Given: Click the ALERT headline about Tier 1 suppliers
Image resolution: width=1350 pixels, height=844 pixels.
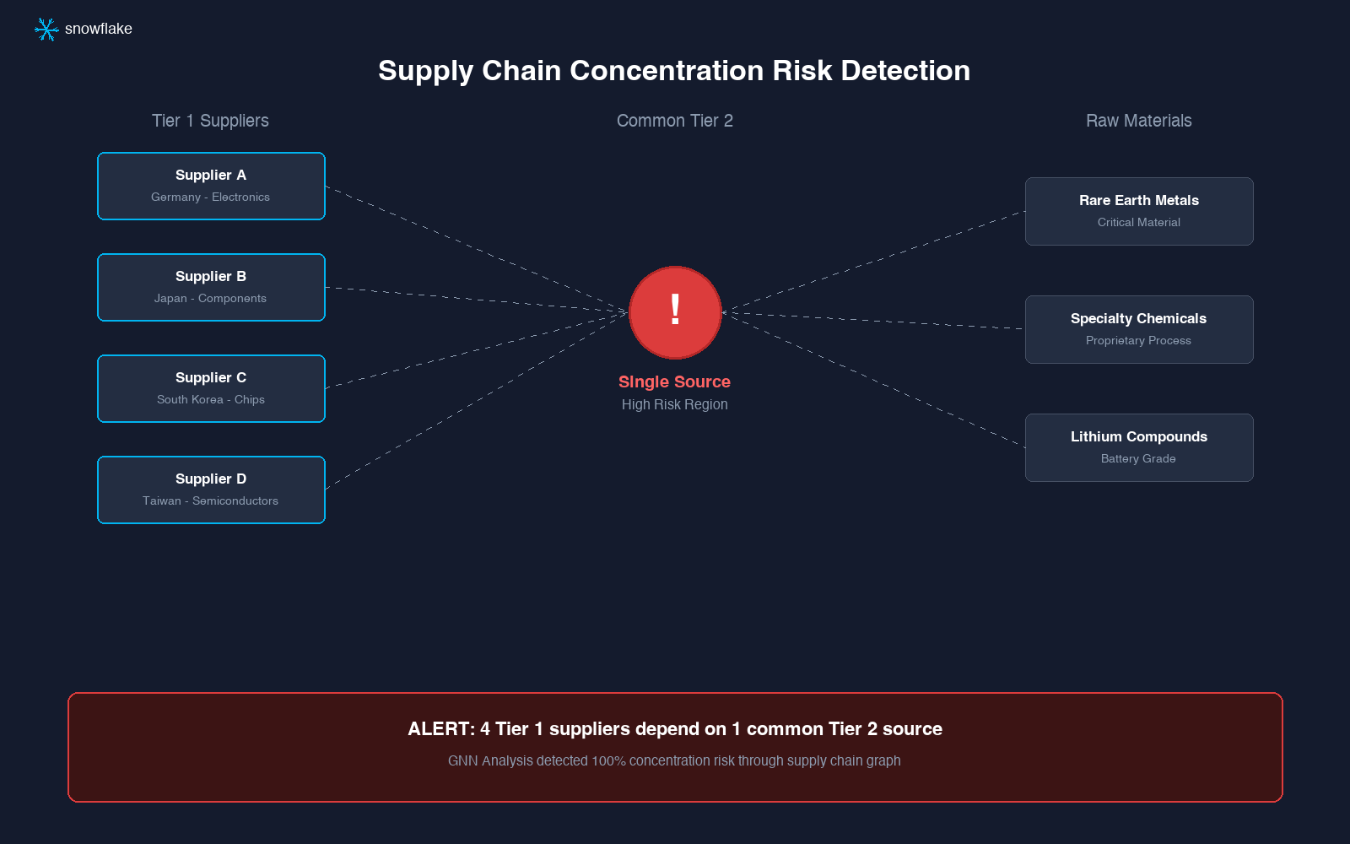Looking at the screenshot, I should [674, 729].
